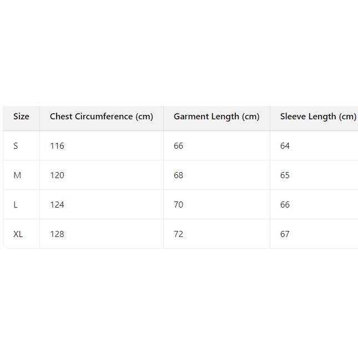Screen dimensions: 358x358
Task: Select the size XL cell
Action: point(18,234)
